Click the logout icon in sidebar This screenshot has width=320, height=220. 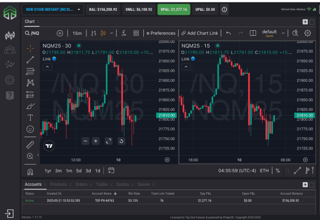[x=9, y=214]
